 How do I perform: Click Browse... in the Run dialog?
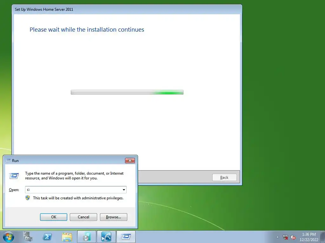click(x=113, y=217)
